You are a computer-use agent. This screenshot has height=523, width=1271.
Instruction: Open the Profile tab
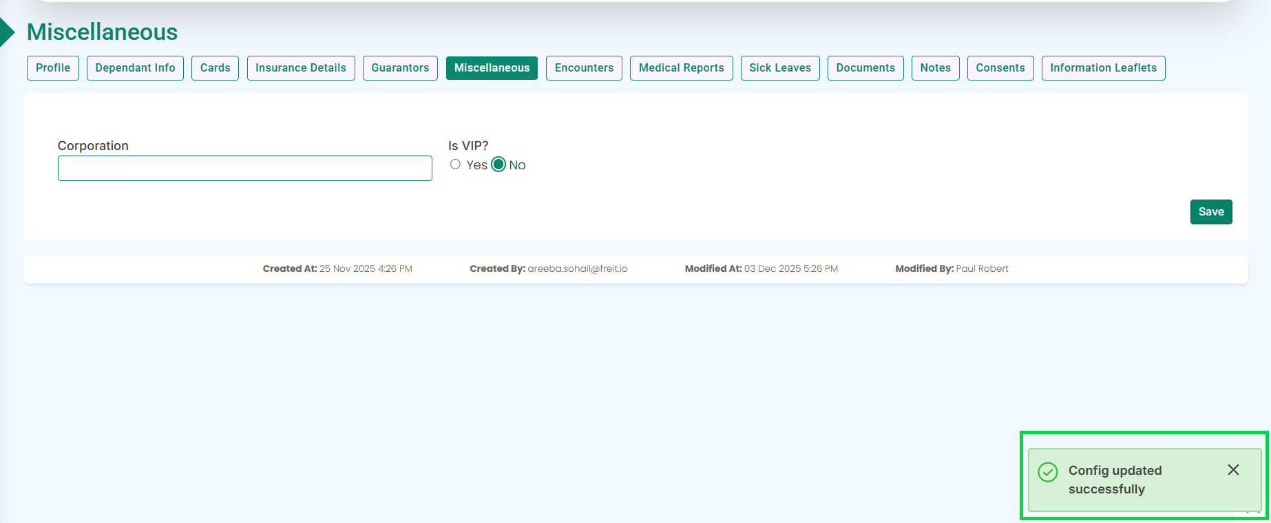[x=53, y=68]
